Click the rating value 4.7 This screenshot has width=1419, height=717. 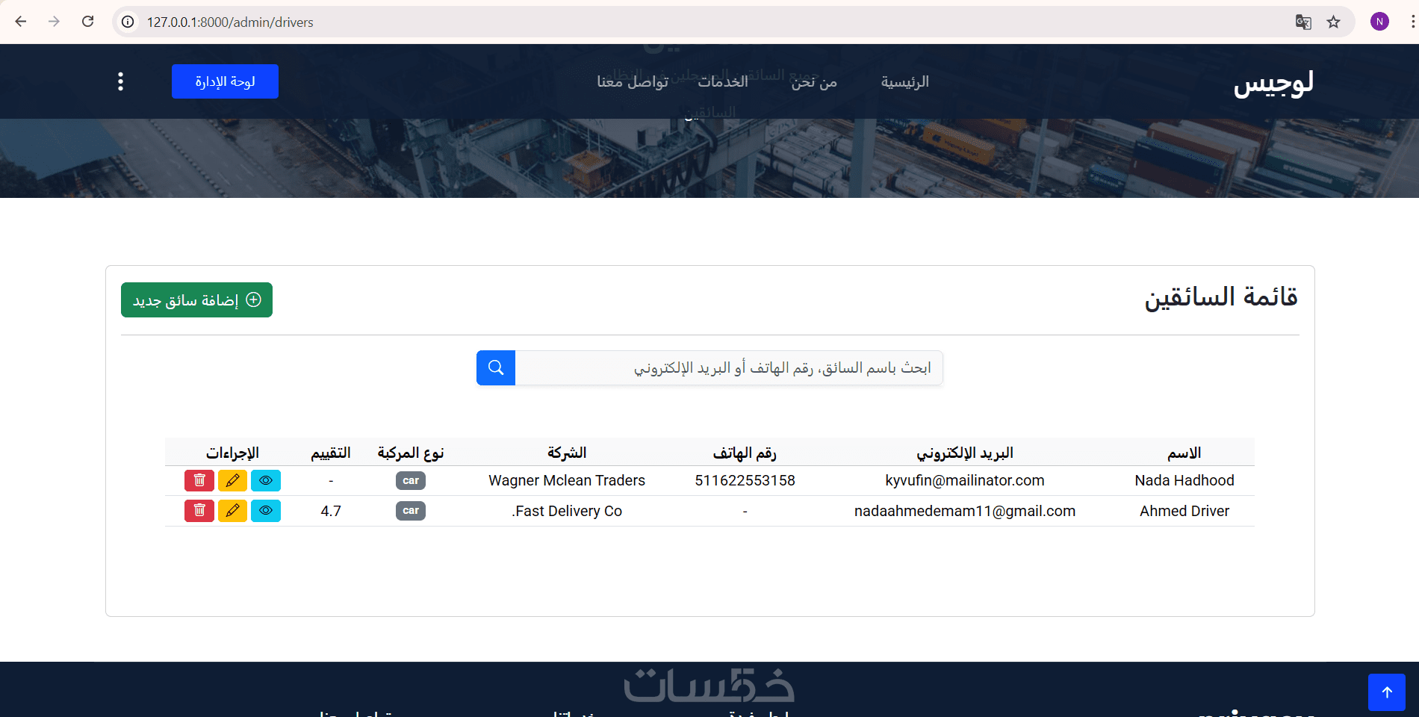tap(331, 511)
